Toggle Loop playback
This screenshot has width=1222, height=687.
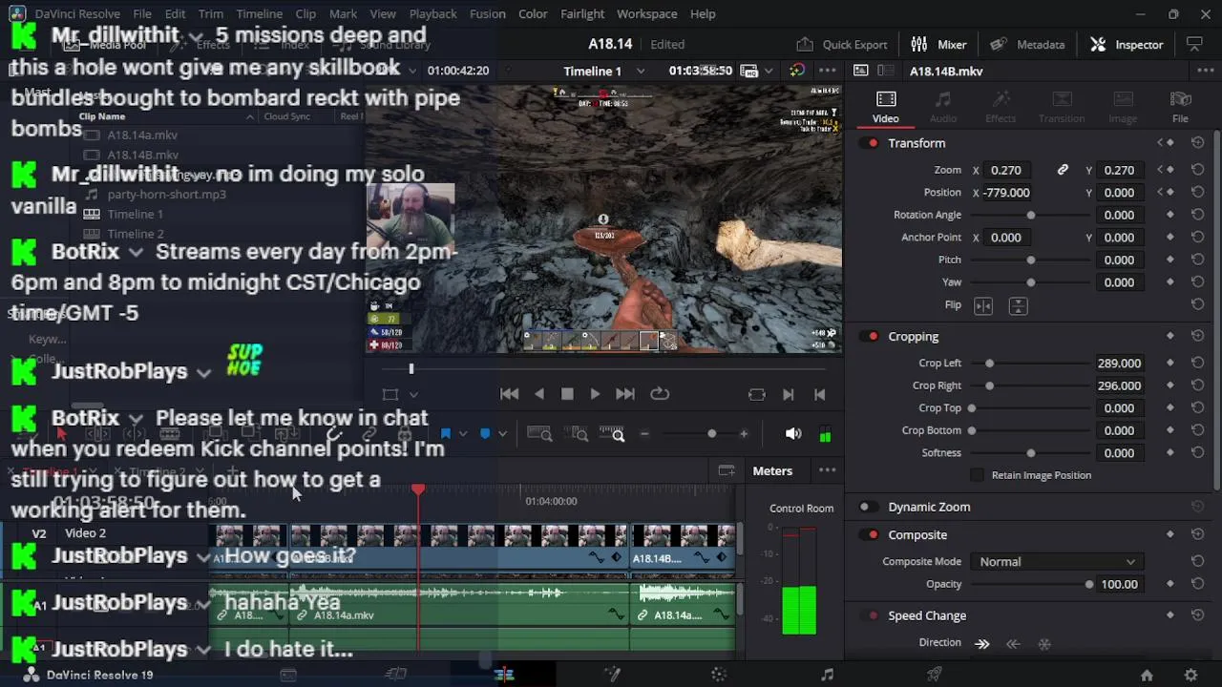(659, 394)
